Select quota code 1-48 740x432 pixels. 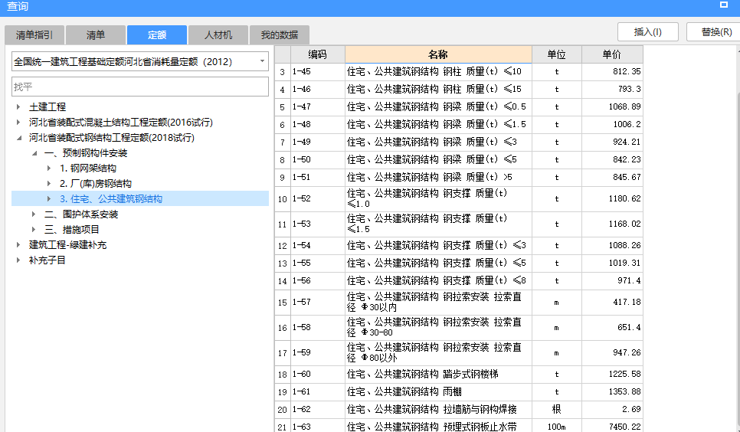318,124
